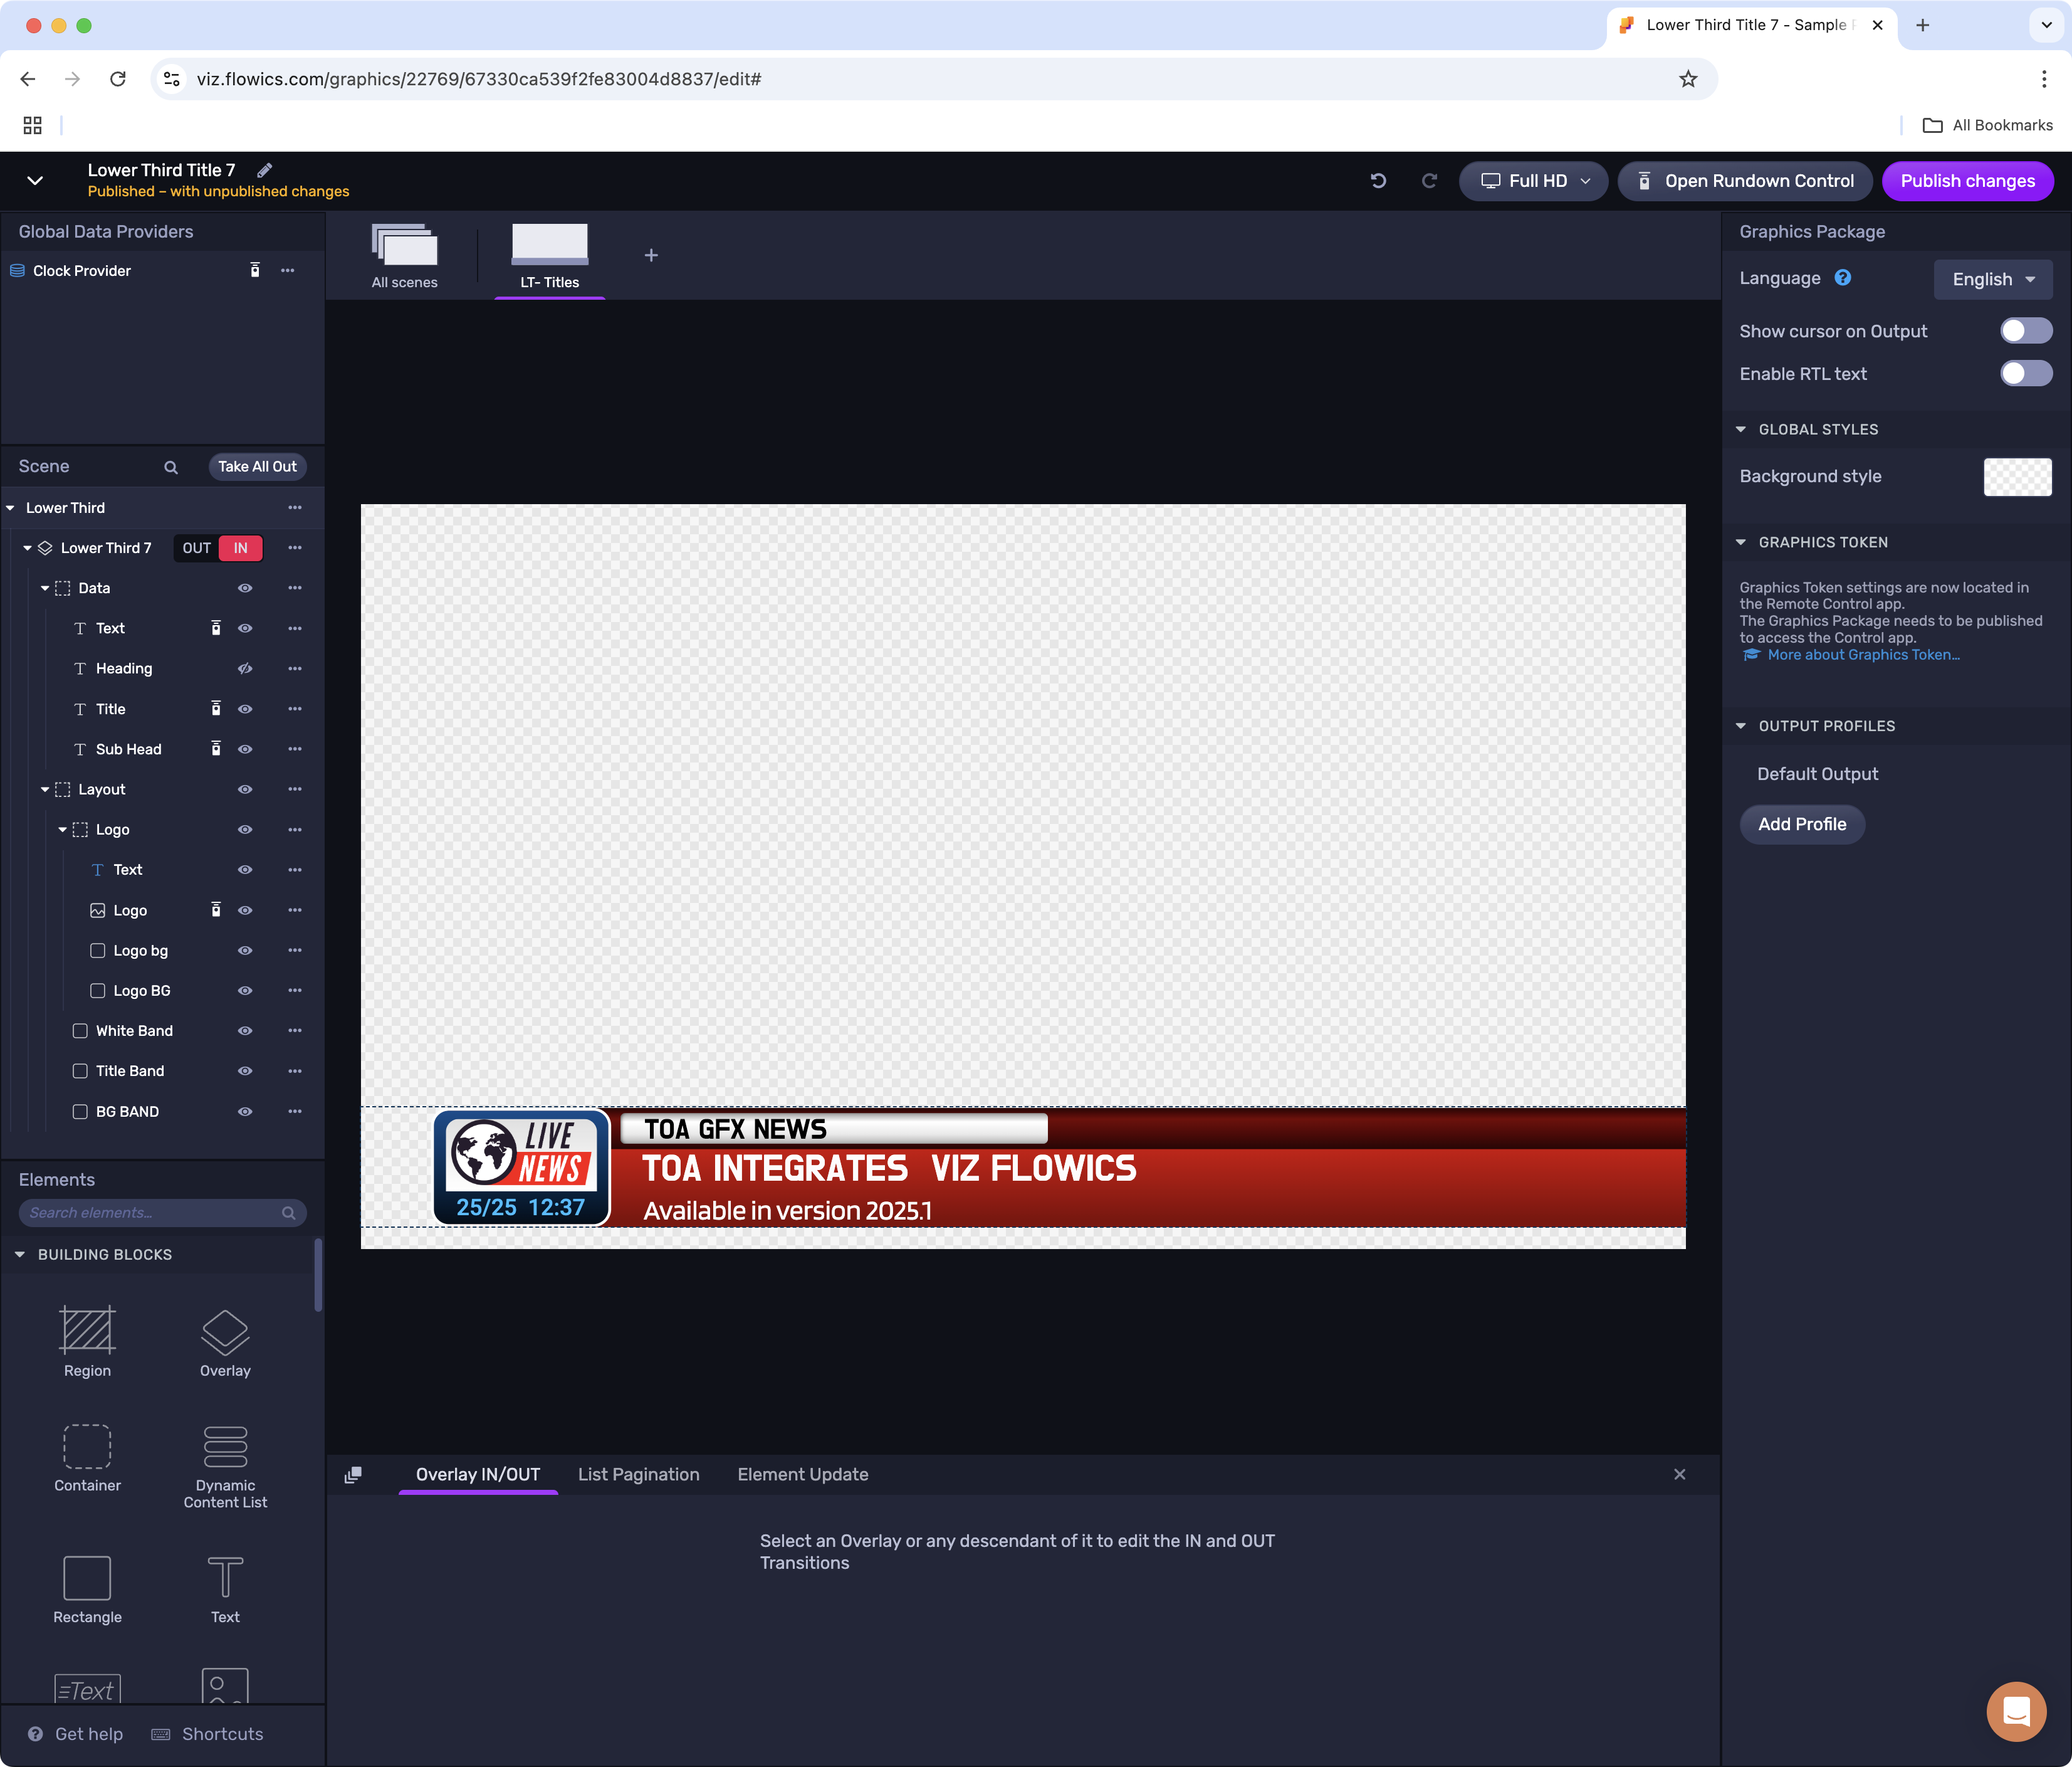
Task: Open options for Clock Provider
Action: [288, 271]
